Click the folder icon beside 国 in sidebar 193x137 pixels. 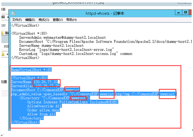click(2, 33)
